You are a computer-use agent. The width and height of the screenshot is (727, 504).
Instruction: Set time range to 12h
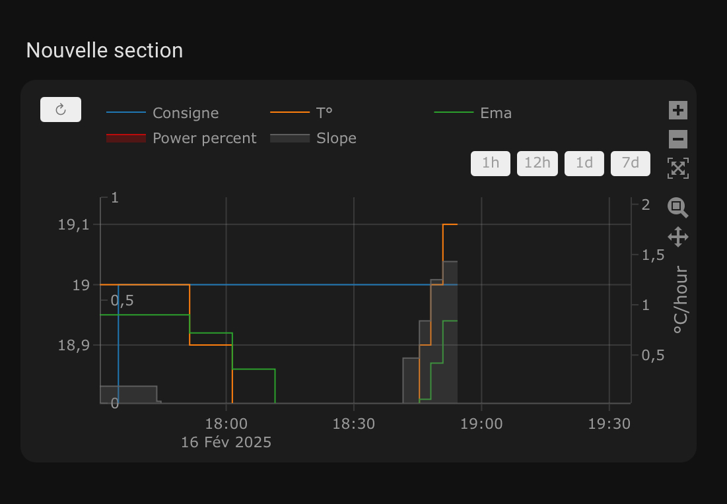[x=537, y=163]
